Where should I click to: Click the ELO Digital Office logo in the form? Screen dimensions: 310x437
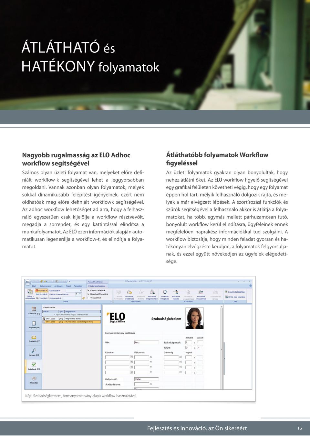(x=115, y=318)
